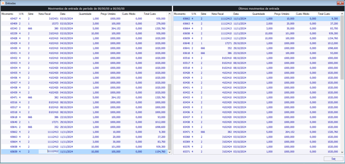The image size is (345, 164).
Task: Select movement 65640 in left table
Action: 84,122
